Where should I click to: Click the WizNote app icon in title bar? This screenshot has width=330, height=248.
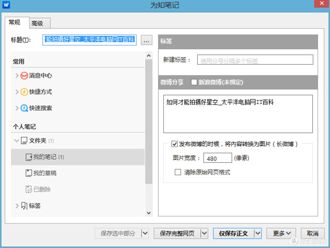coord(6,5)
